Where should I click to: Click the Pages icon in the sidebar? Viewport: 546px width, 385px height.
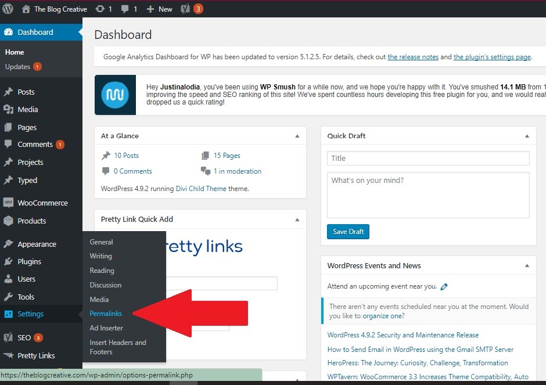click(8, 127)
